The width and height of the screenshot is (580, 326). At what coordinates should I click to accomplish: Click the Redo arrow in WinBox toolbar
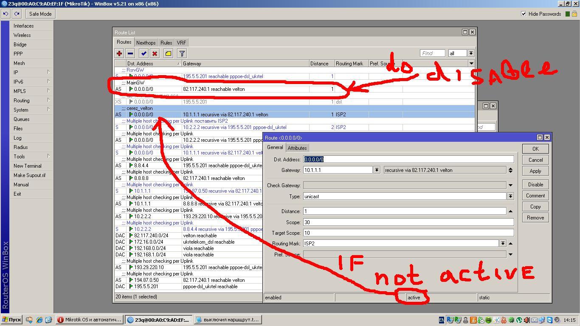click(x=17, y=14)
